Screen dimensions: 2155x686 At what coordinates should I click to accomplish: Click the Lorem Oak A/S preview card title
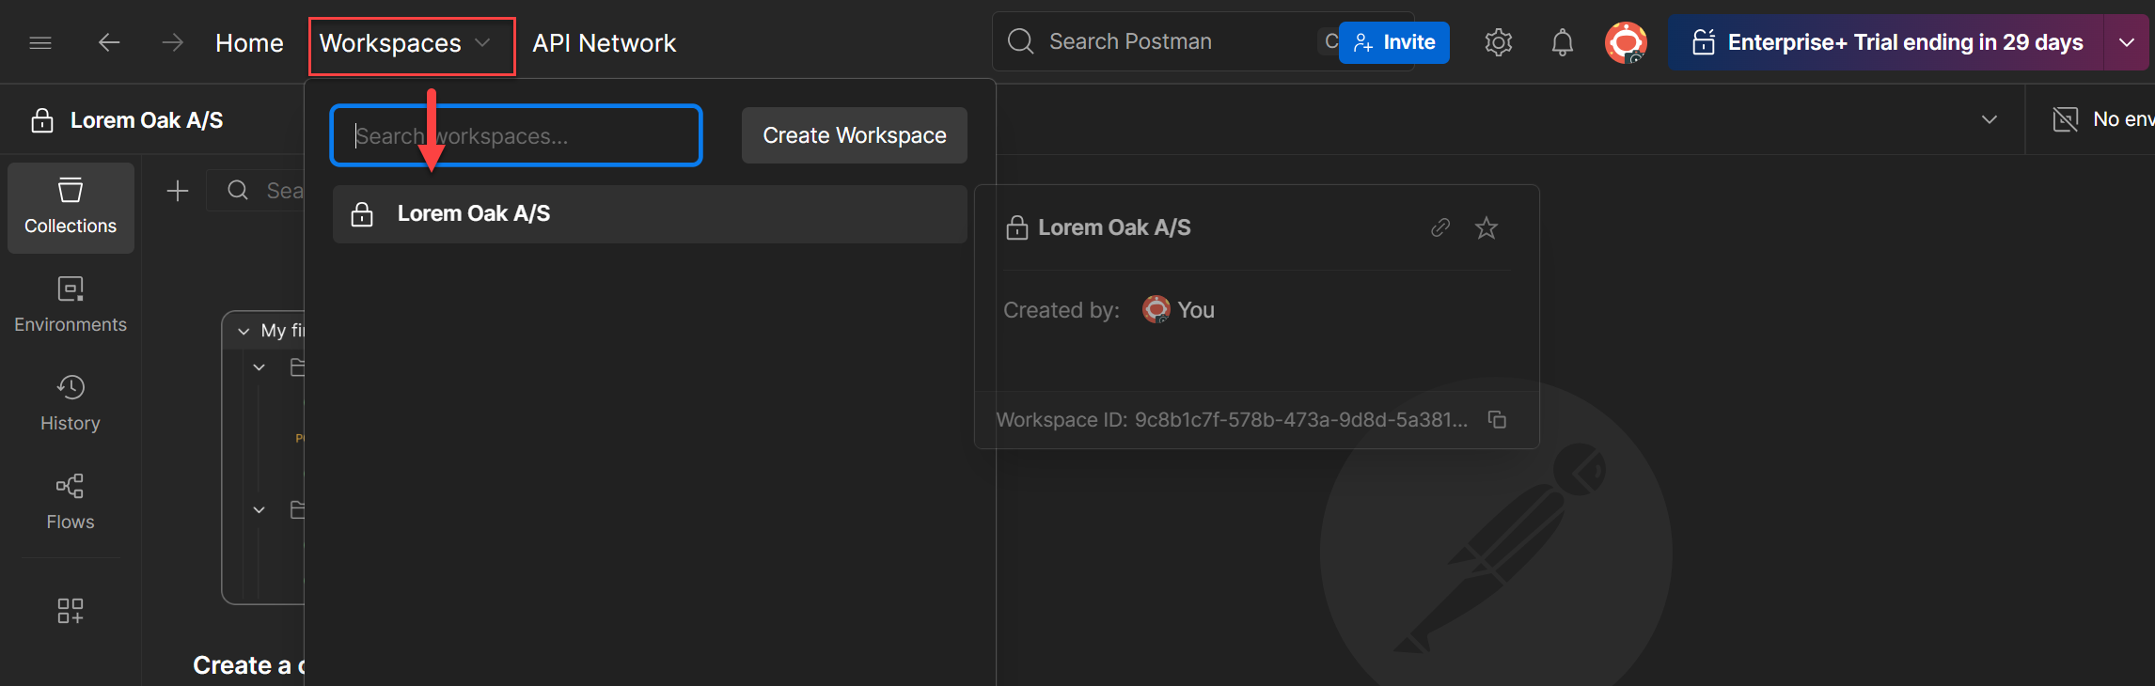(x=1114, y=227)
